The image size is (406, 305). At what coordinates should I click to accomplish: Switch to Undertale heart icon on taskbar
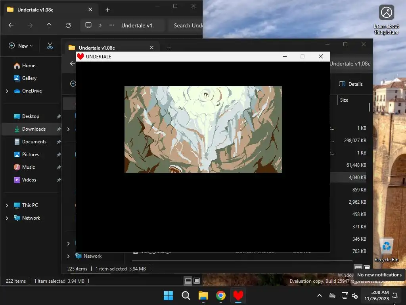pyautogui.click(x=238, y=295)
